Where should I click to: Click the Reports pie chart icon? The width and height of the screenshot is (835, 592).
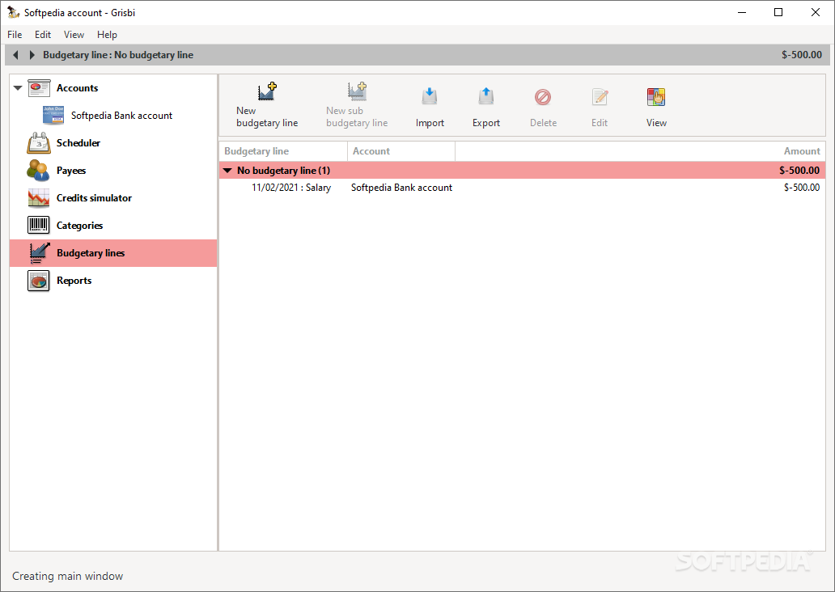38,281
